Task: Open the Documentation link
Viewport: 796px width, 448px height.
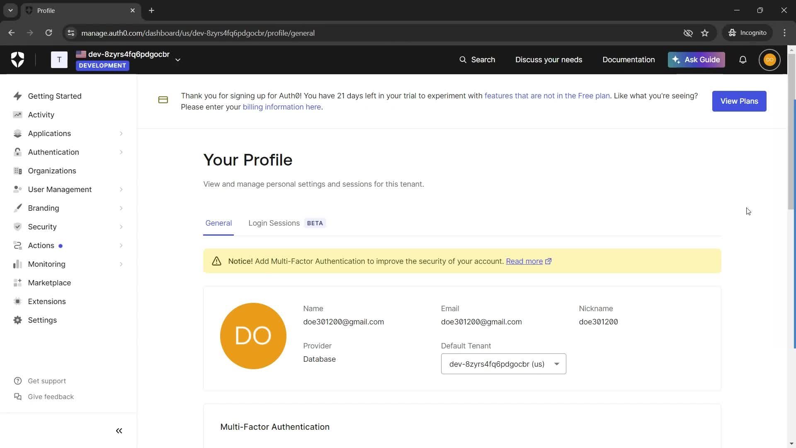Action: coord(629,60)
